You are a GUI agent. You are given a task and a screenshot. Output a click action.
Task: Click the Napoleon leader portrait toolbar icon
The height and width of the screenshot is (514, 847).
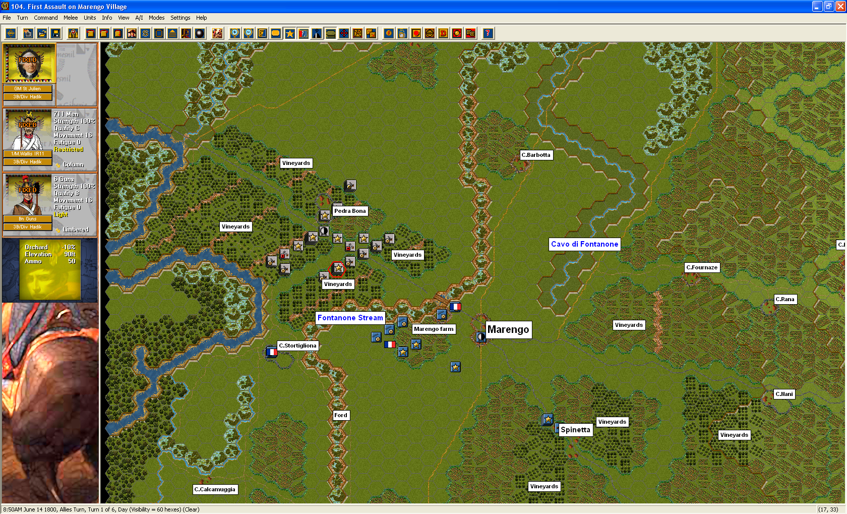pos(132,33)
